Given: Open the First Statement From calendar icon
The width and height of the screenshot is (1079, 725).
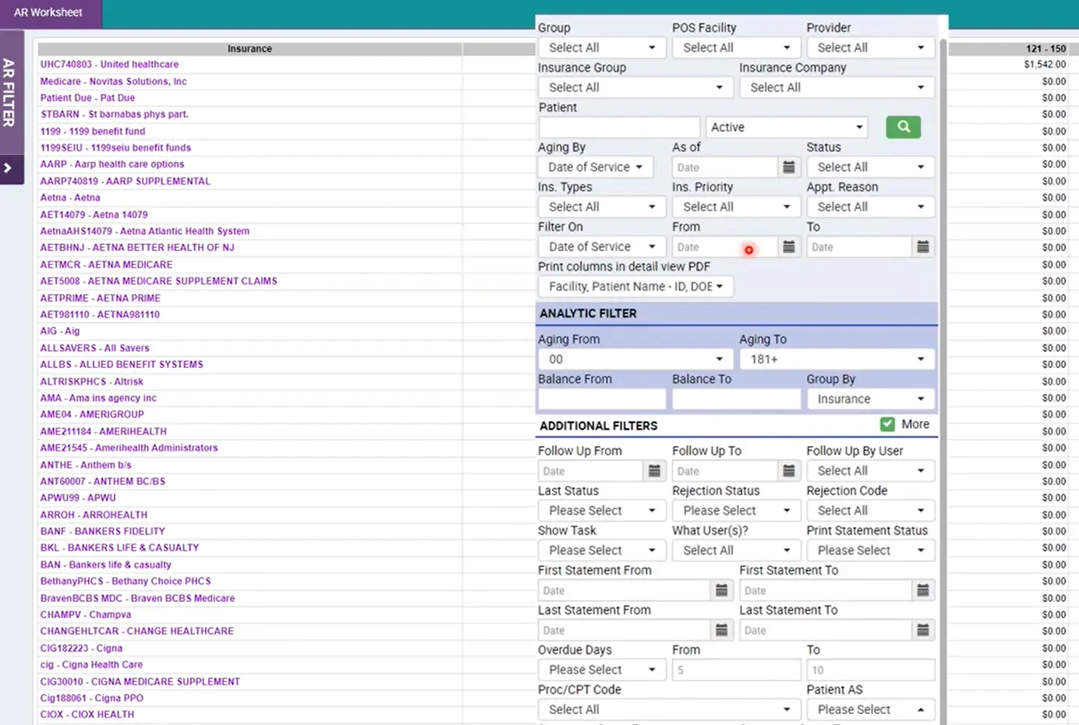Looking at the screenshot, I should coord(722,590).
